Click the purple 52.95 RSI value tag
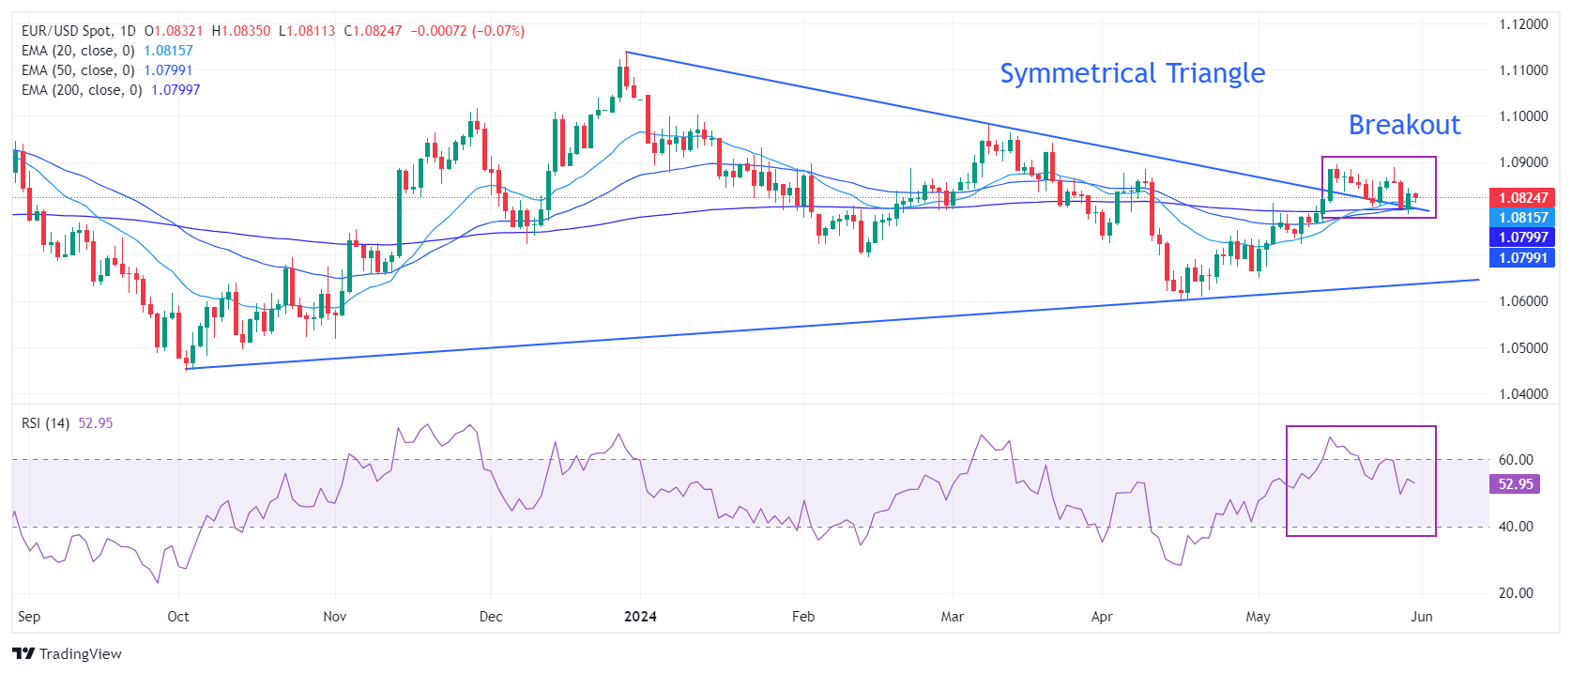1572x674 pixels. (1515, 484)
